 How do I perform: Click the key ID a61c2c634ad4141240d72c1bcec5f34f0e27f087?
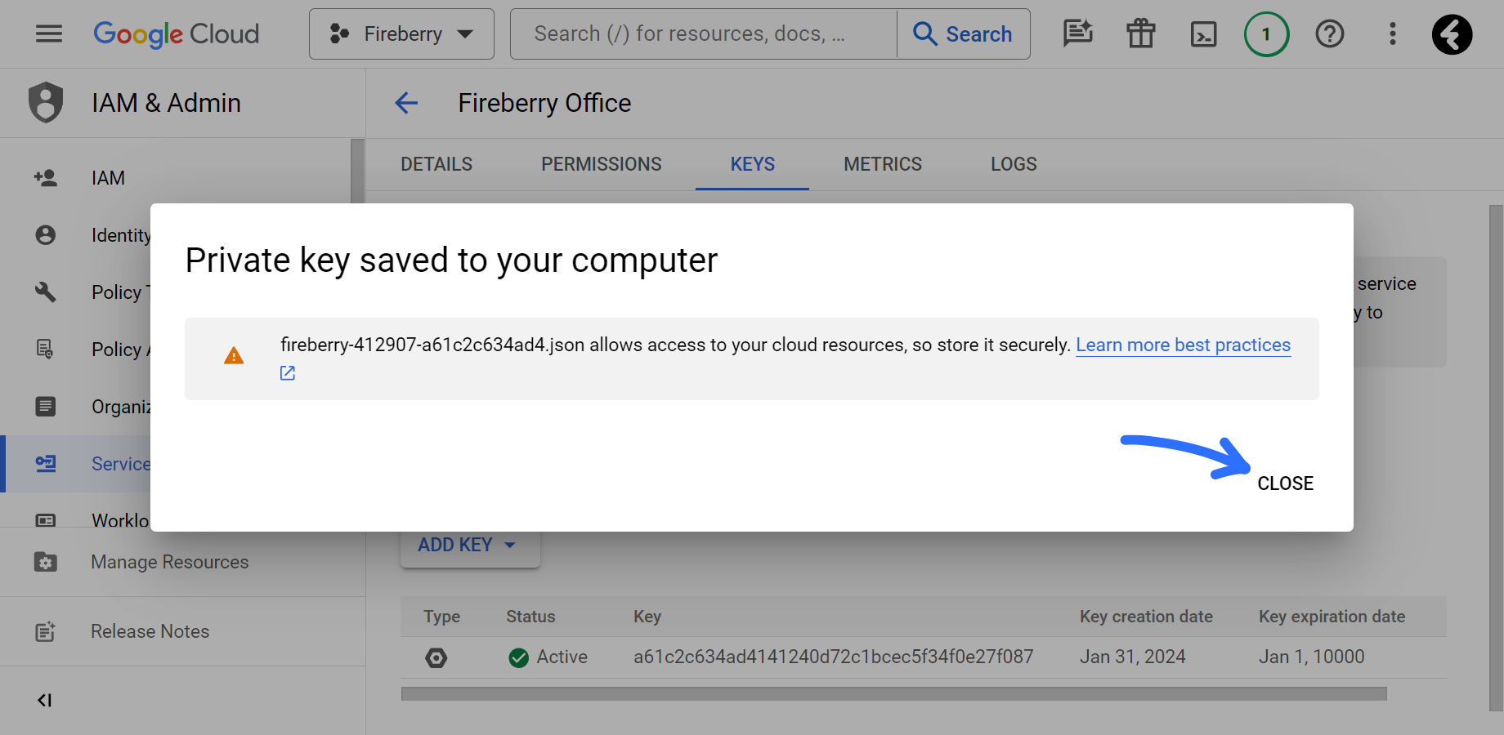pyautogui.click(x=833, y=657)
